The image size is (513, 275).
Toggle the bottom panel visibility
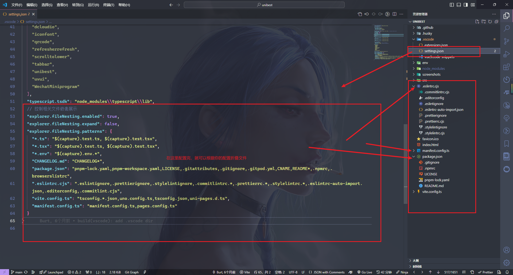(x=458, y=5)
